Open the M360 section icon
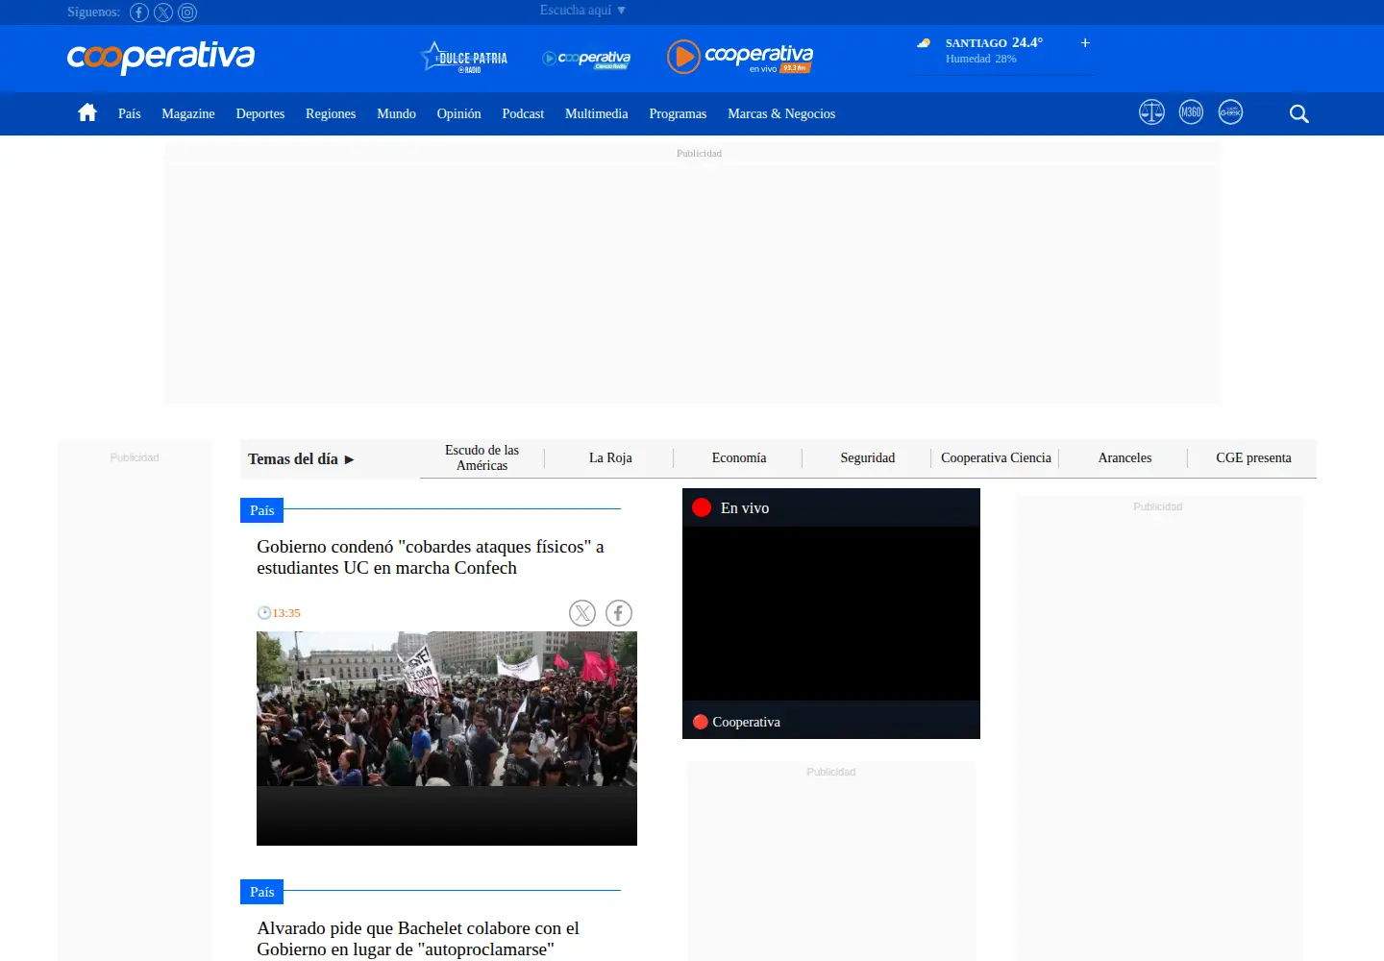The height and width of the screenshot is (961, 1384). click(x=1191, y=112)
